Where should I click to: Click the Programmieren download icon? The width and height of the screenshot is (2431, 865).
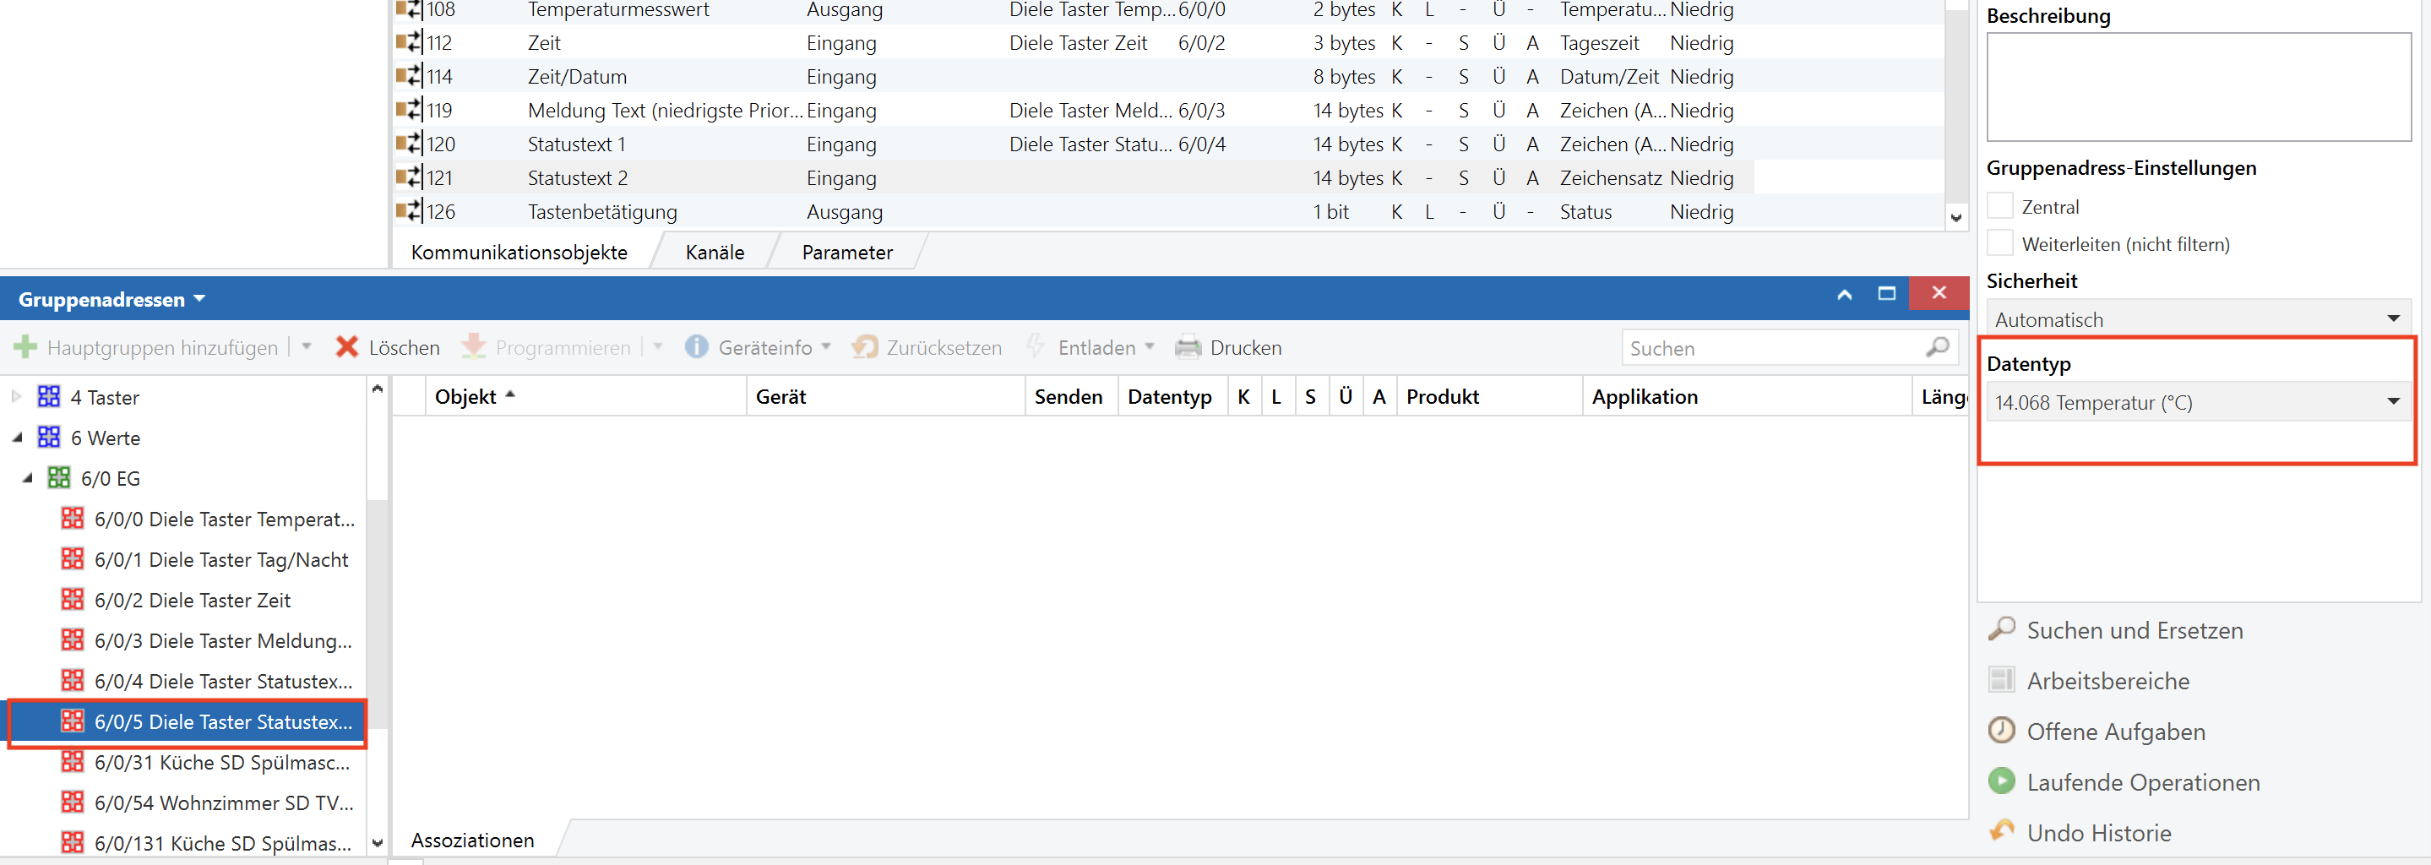(x=473, y=347)
